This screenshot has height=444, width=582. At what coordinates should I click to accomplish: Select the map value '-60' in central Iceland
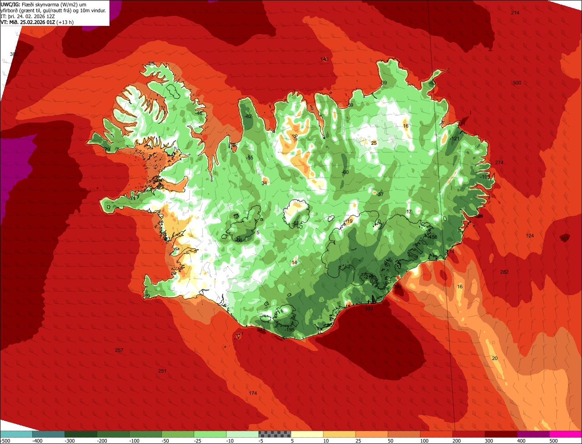click(345, 172)
